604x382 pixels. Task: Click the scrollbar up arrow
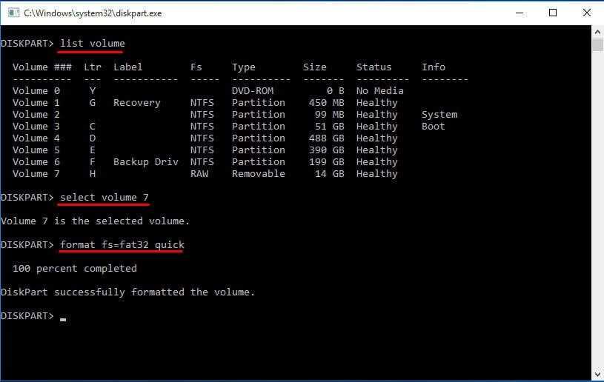click(x=597, y=32)
